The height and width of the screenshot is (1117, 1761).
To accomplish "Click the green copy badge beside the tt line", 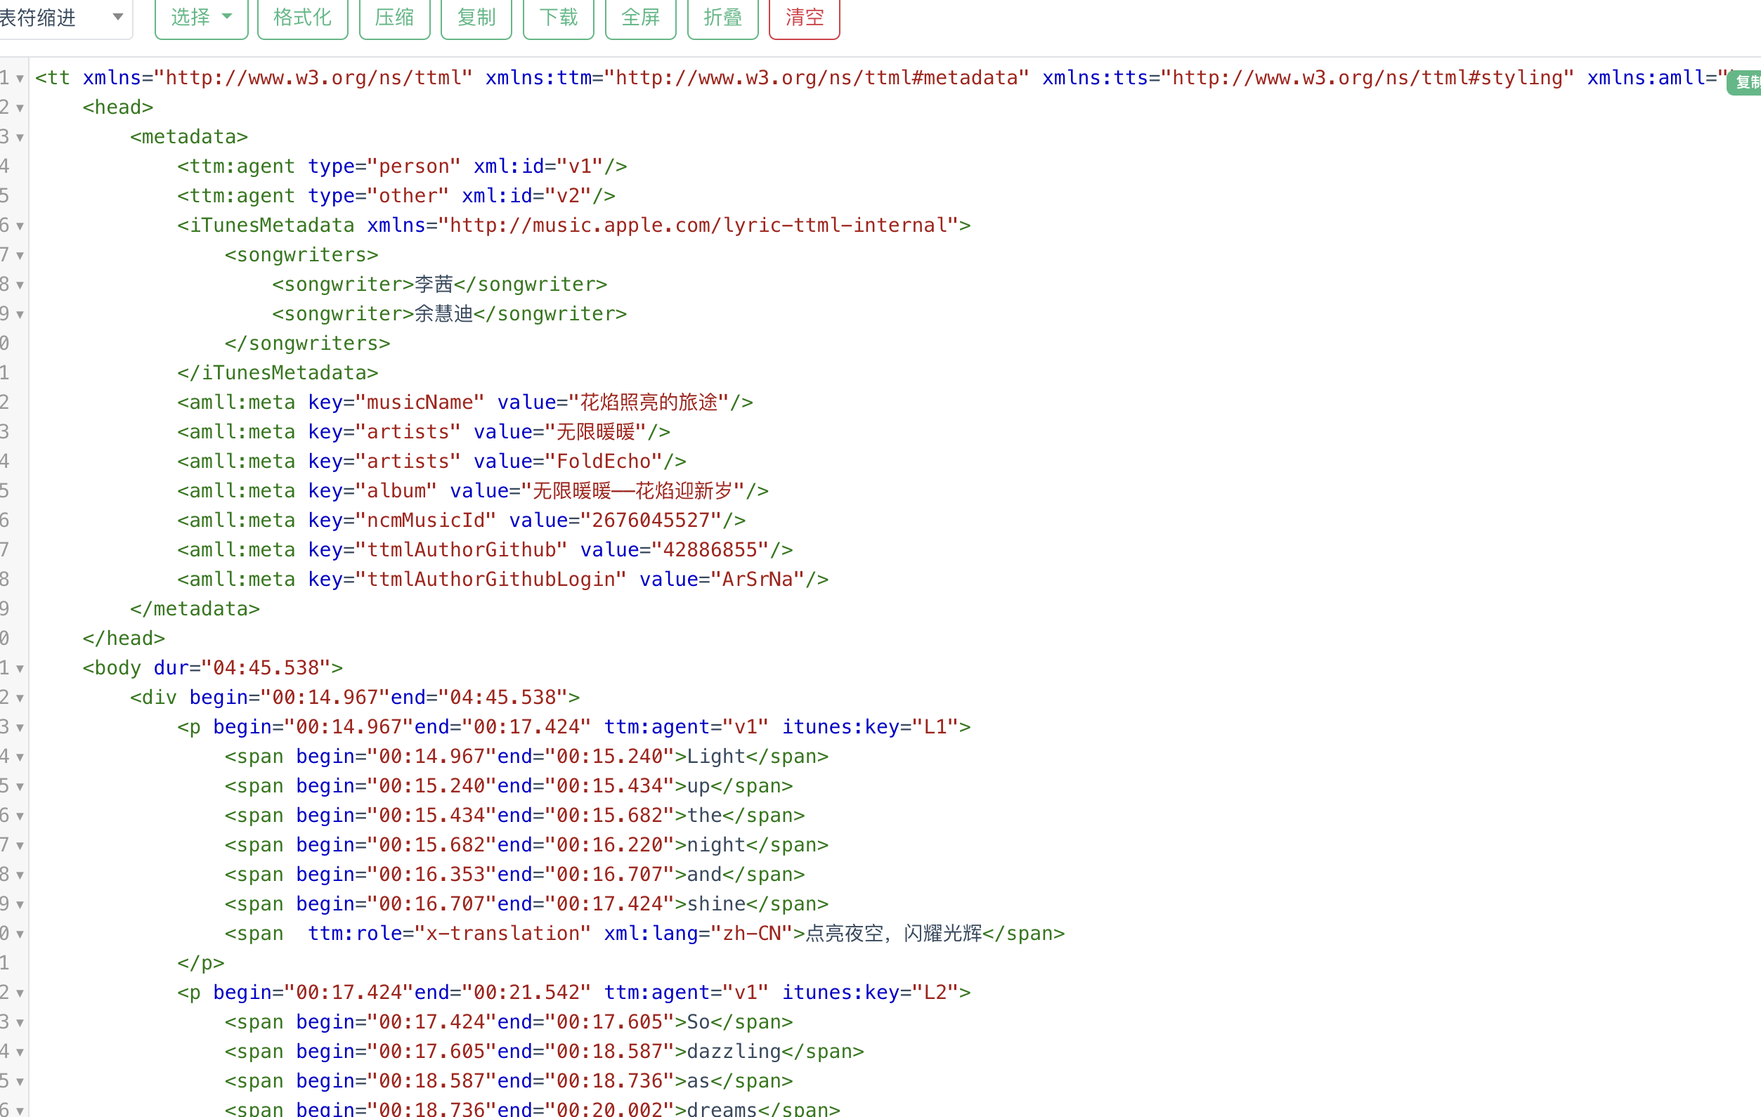I will (x=1745, y=83).
